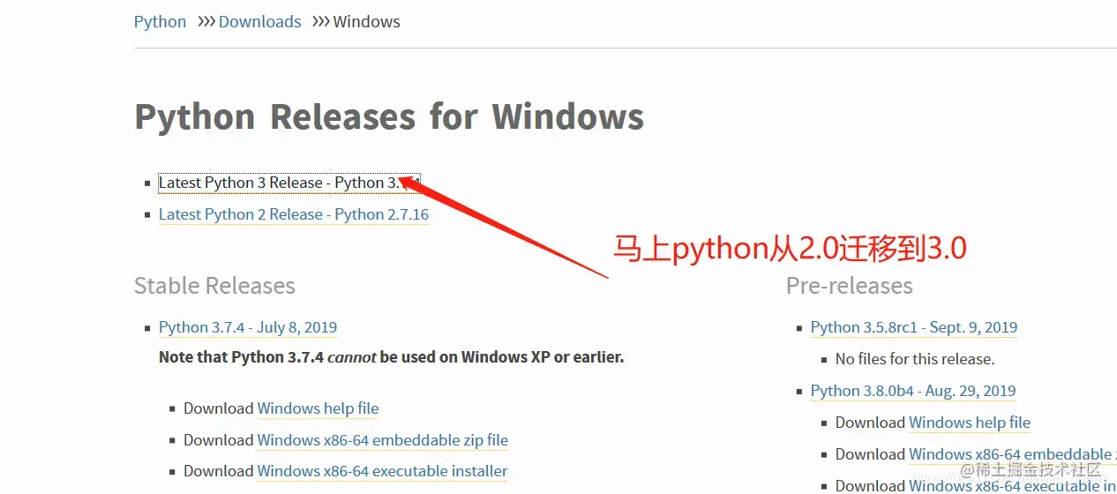Click the Windows XP compatibility note text

(x=392, y=358)
